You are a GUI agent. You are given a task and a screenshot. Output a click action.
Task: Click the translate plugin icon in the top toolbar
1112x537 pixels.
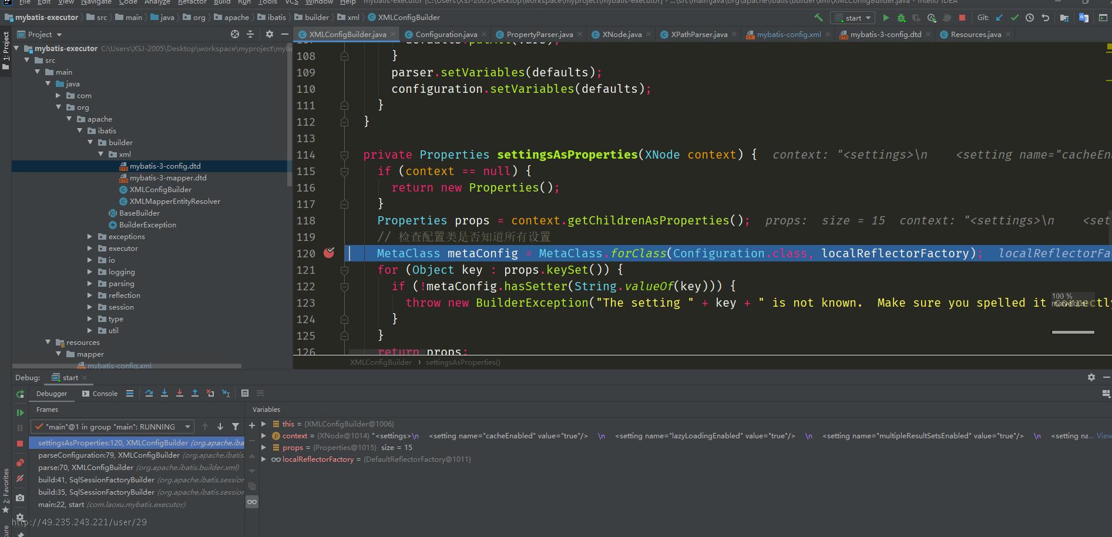1084,18
